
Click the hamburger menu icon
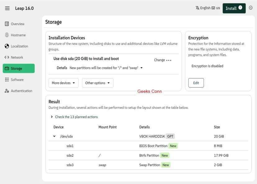click(x=7, y=8)
